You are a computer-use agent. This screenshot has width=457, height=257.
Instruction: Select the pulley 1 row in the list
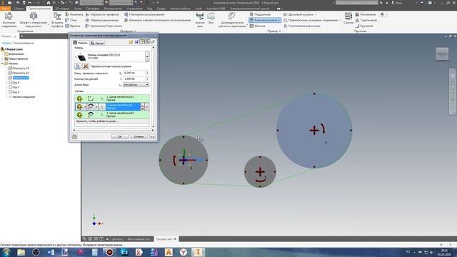112,99
